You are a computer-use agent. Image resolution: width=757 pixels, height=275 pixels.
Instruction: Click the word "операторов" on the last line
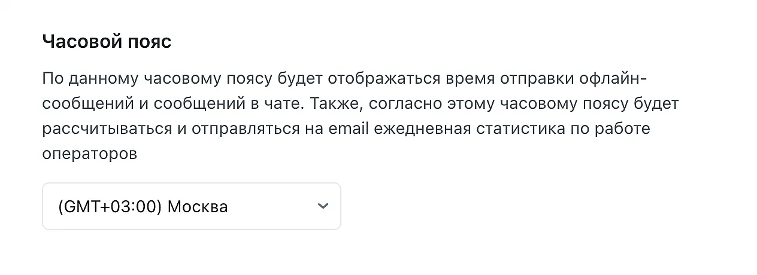90,153
